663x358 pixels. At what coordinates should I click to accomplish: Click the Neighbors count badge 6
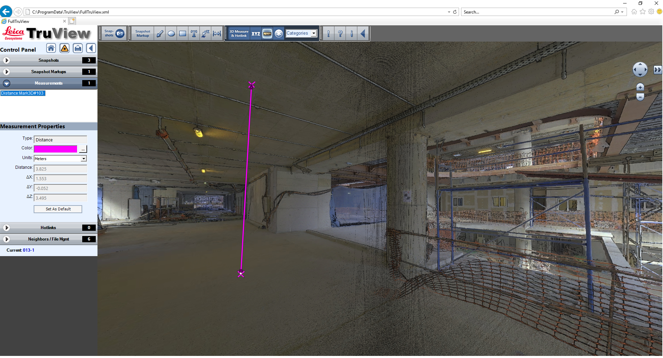tap(89, 239)
